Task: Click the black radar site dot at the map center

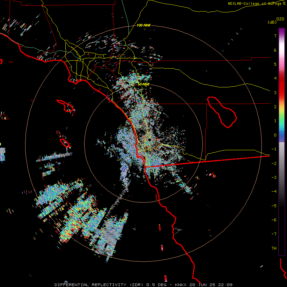Action: coord(149,140)
